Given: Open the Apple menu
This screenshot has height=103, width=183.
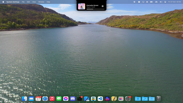Looking at the screenshot, I should click(x=3, y=2).
